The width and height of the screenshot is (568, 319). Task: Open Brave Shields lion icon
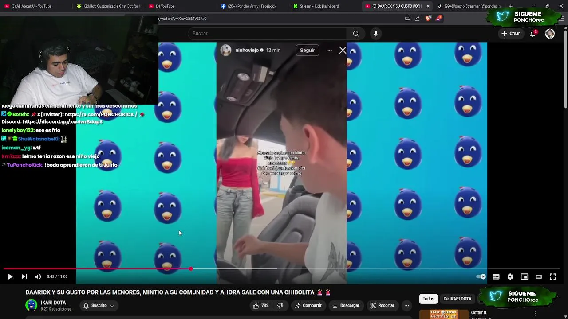point(428,19)
